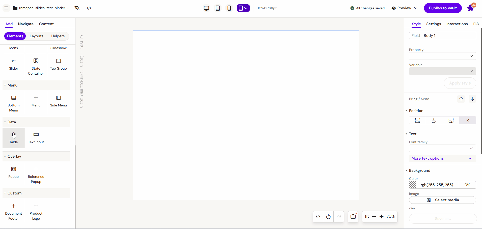Add a Slider element
Image resolution: width=482 pixels, height=229 pixels.
(14, 65)
